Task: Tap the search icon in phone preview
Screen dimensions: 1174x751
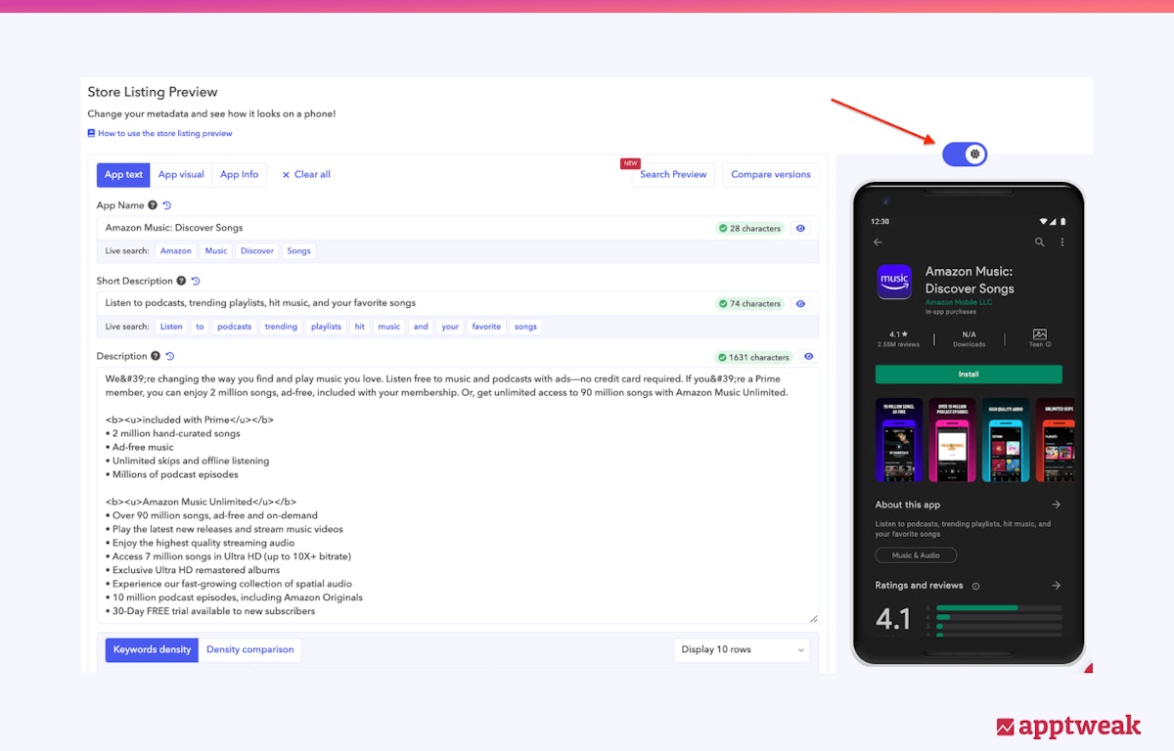Action: 1040,243
